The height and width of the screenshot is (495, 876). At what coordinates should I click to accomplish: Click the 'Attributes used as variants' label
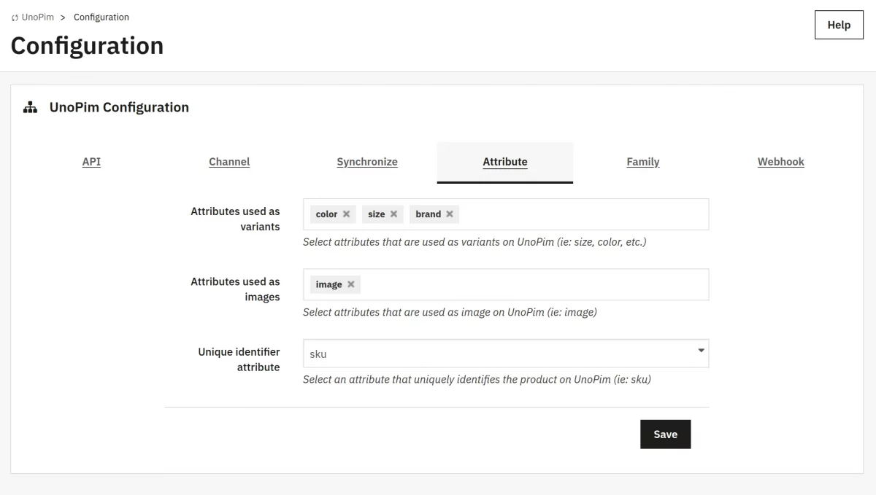(235, 219)
